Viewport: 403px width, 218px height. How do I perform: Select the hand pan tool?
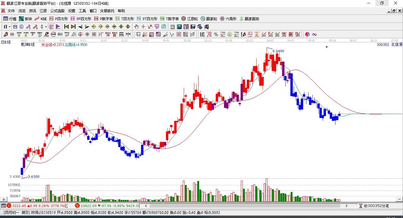pyautogui.click(x=137, y=27)
